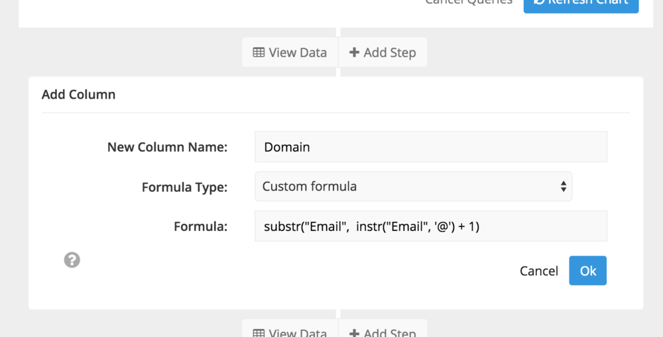Screen dimensions: 663x337
Task: Cancel the Add Column dialog
Action: tap(538, 271)
